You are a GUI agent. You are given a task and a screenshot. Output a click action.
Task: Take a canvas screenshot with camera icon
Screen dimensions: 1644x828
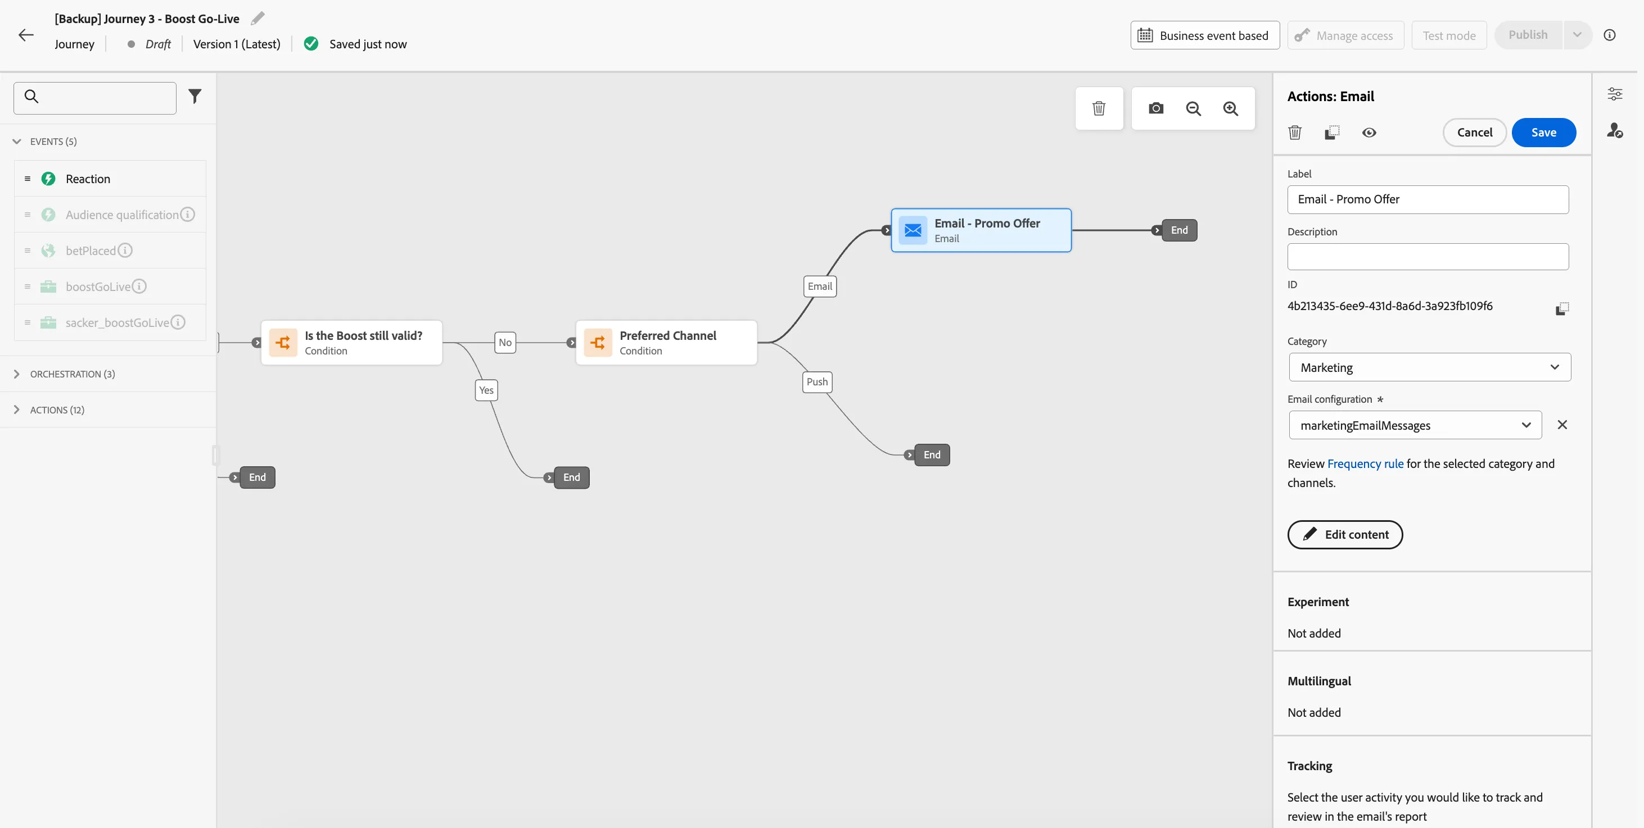(1156, 108)
